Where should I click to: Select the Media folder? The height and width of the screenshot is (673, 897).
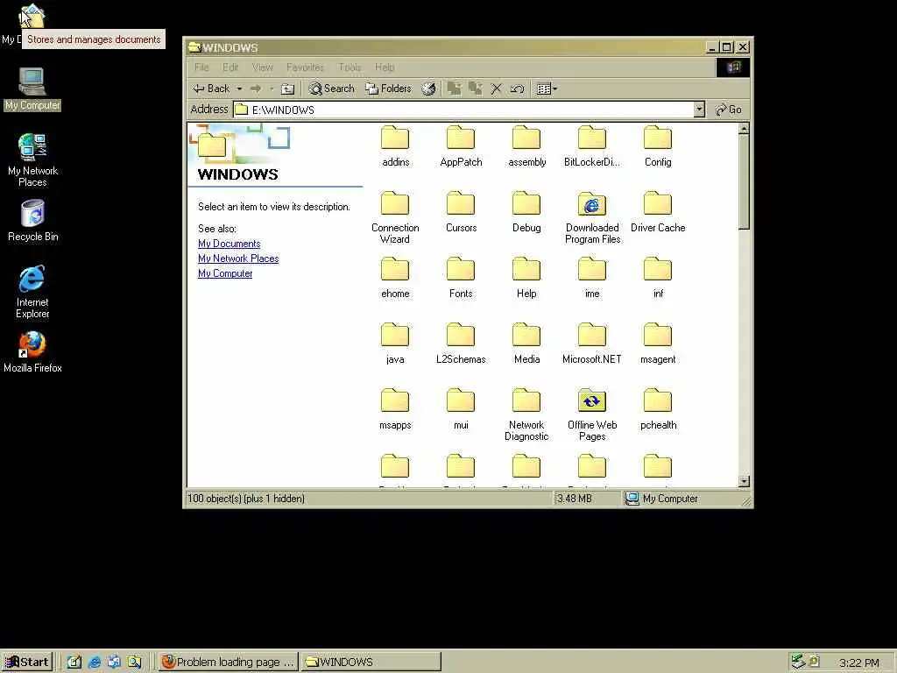(x=526, y=344)
